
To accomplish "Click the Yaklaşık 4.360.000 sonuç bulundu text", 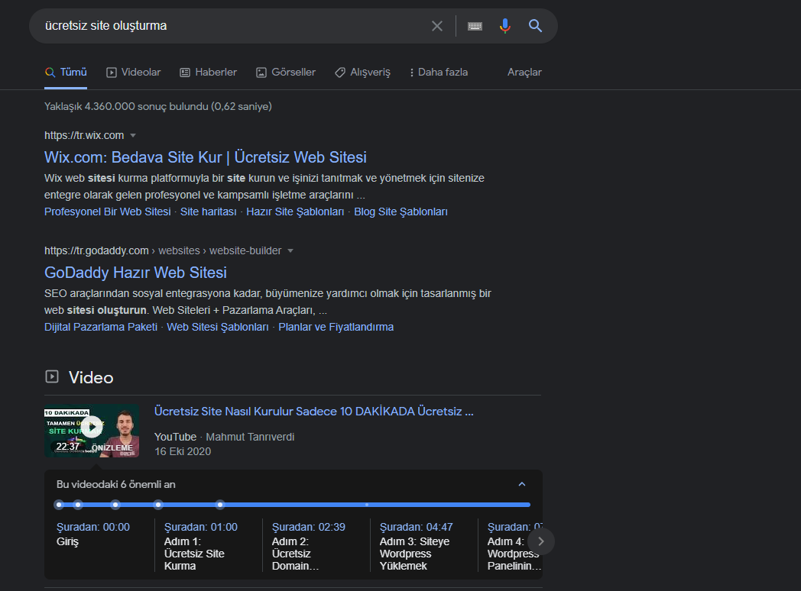I will 158,107.
